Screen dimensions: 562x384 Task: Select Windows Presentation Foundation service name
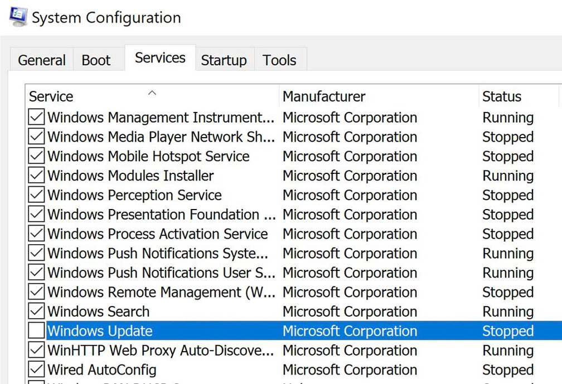coord(161,214)
